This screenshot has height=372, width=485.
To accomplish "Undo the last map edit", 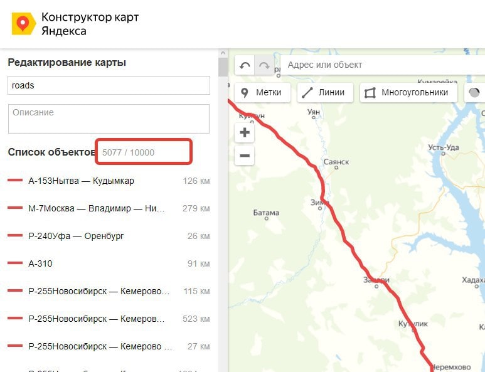I will (245, 65).
